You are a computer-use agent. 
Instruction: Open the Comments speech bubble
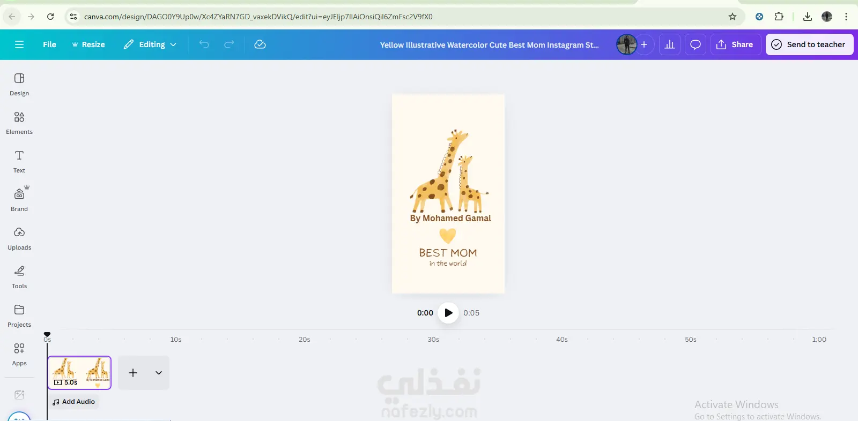696,44
